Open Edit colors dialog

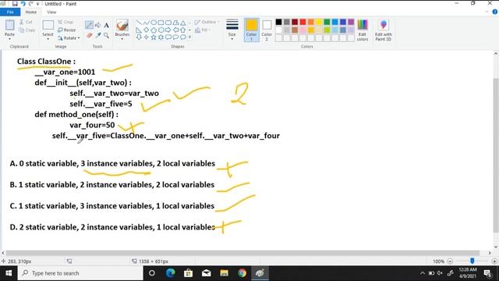click(363, 30)
